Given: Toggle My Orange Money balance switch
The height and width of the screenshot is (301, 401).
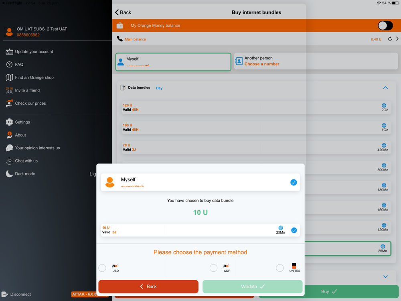Looking at the screenshot, I should [x=385, y=26].
